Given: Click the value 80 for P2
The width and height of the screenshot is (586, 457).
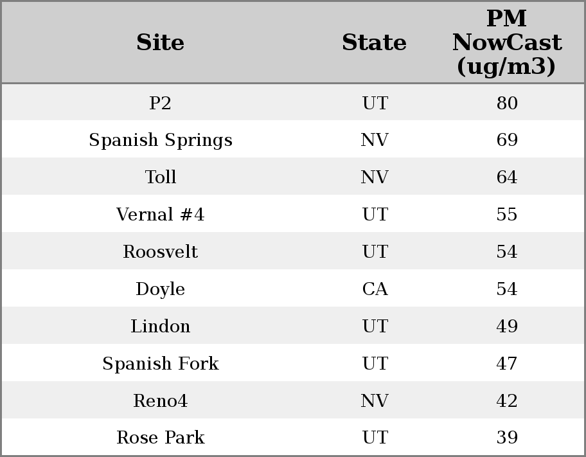Looking at the screenshot, I should (x=507, y=103).
